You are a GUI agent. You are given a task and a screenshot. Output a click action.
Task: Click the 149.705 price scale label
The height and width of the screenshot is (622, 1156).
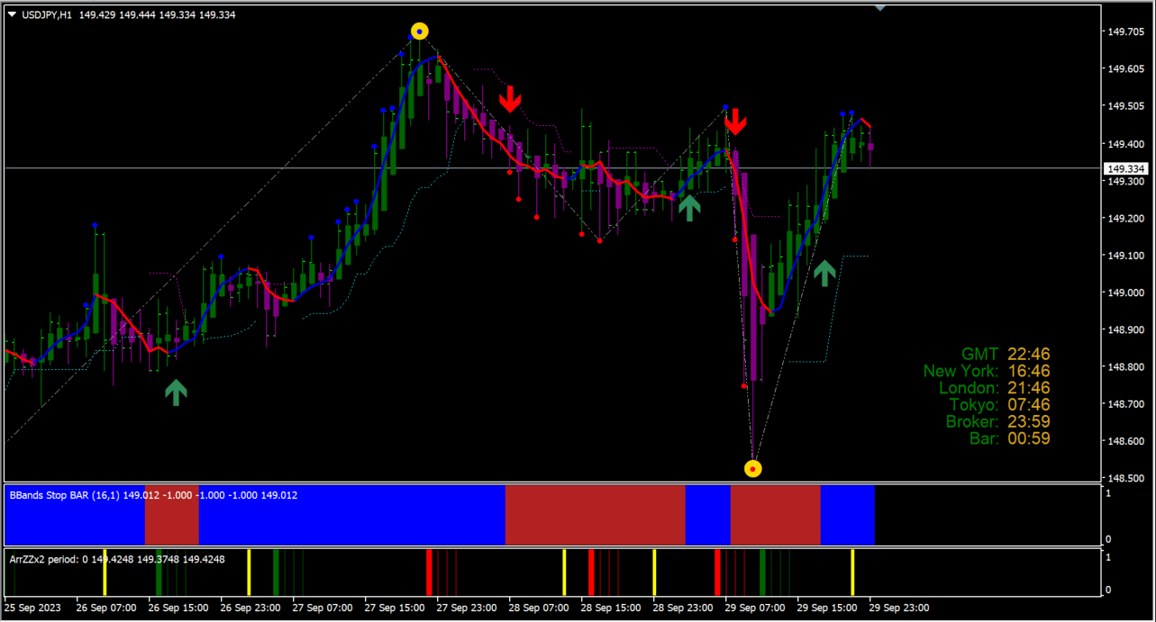point(1125,32)
